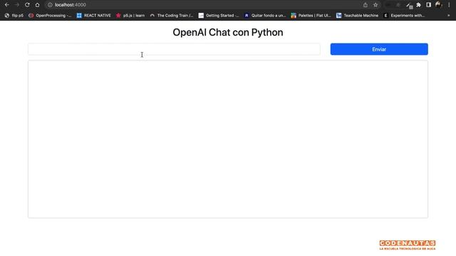Open the Teachable Machine bookmark
This screenshot has height=256, width=456.
[358, 16]
